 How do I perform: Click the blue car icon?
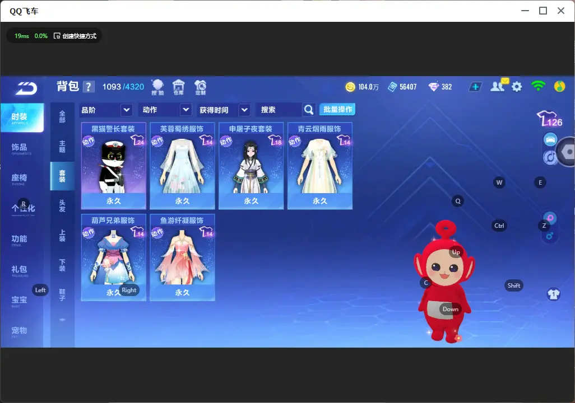click(x=550, y=139)
